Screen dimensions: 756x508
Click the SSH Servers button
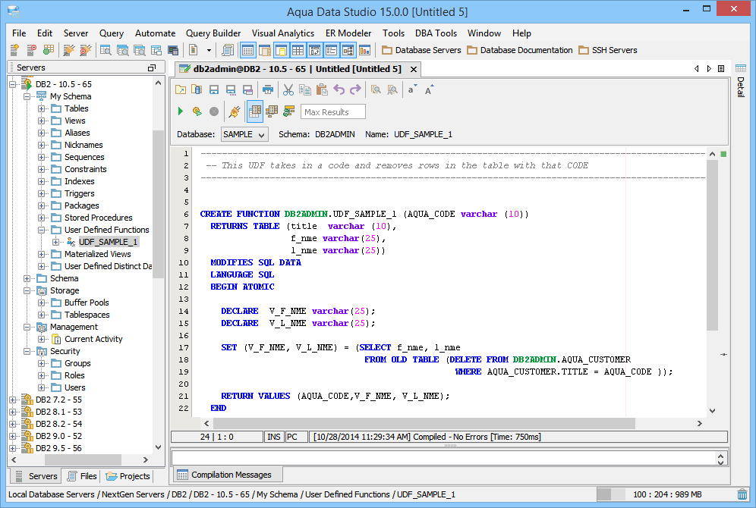click(608, 50)
